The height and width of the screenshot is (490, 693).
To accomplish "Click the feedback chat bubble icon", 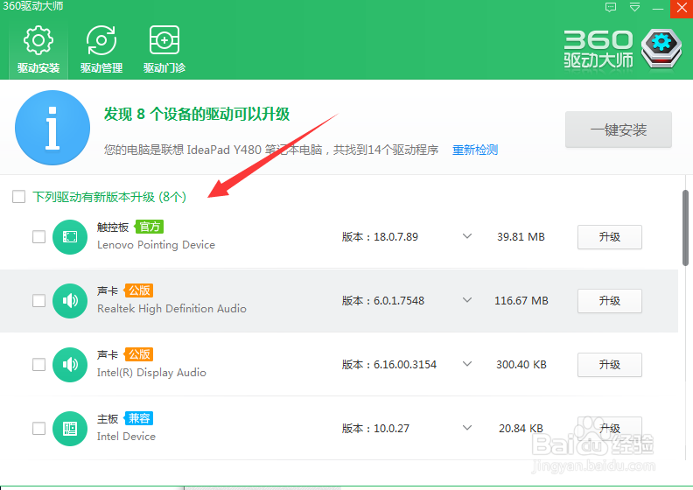I will click(x=611, y=8).
